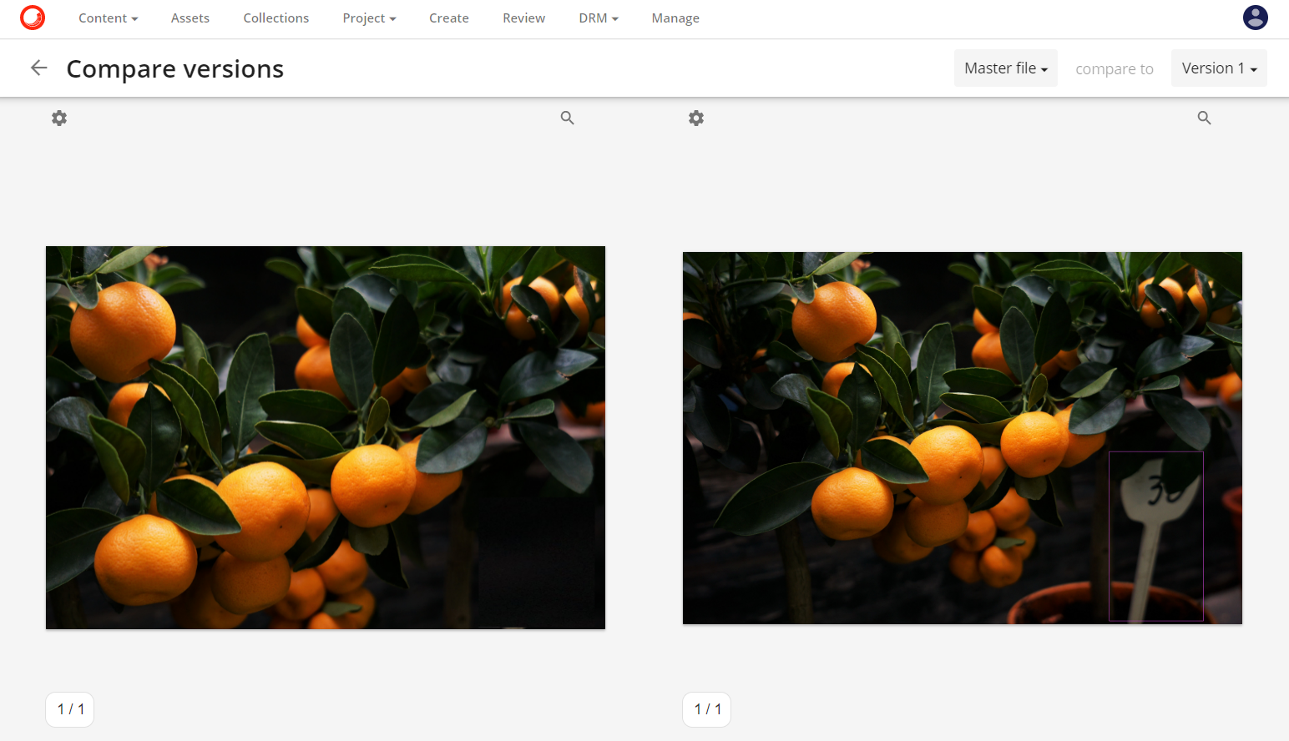
Task: Open the user account avatar menu
Action: coord(1255,18)
